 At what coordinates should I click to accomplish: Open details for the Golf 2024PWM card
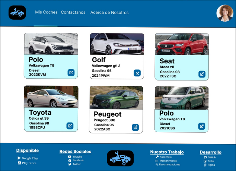coord(137,73)
